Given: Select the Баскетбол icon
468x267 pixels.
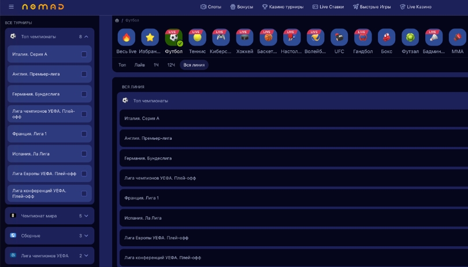Looking at the screenshot, I should 268,38.
